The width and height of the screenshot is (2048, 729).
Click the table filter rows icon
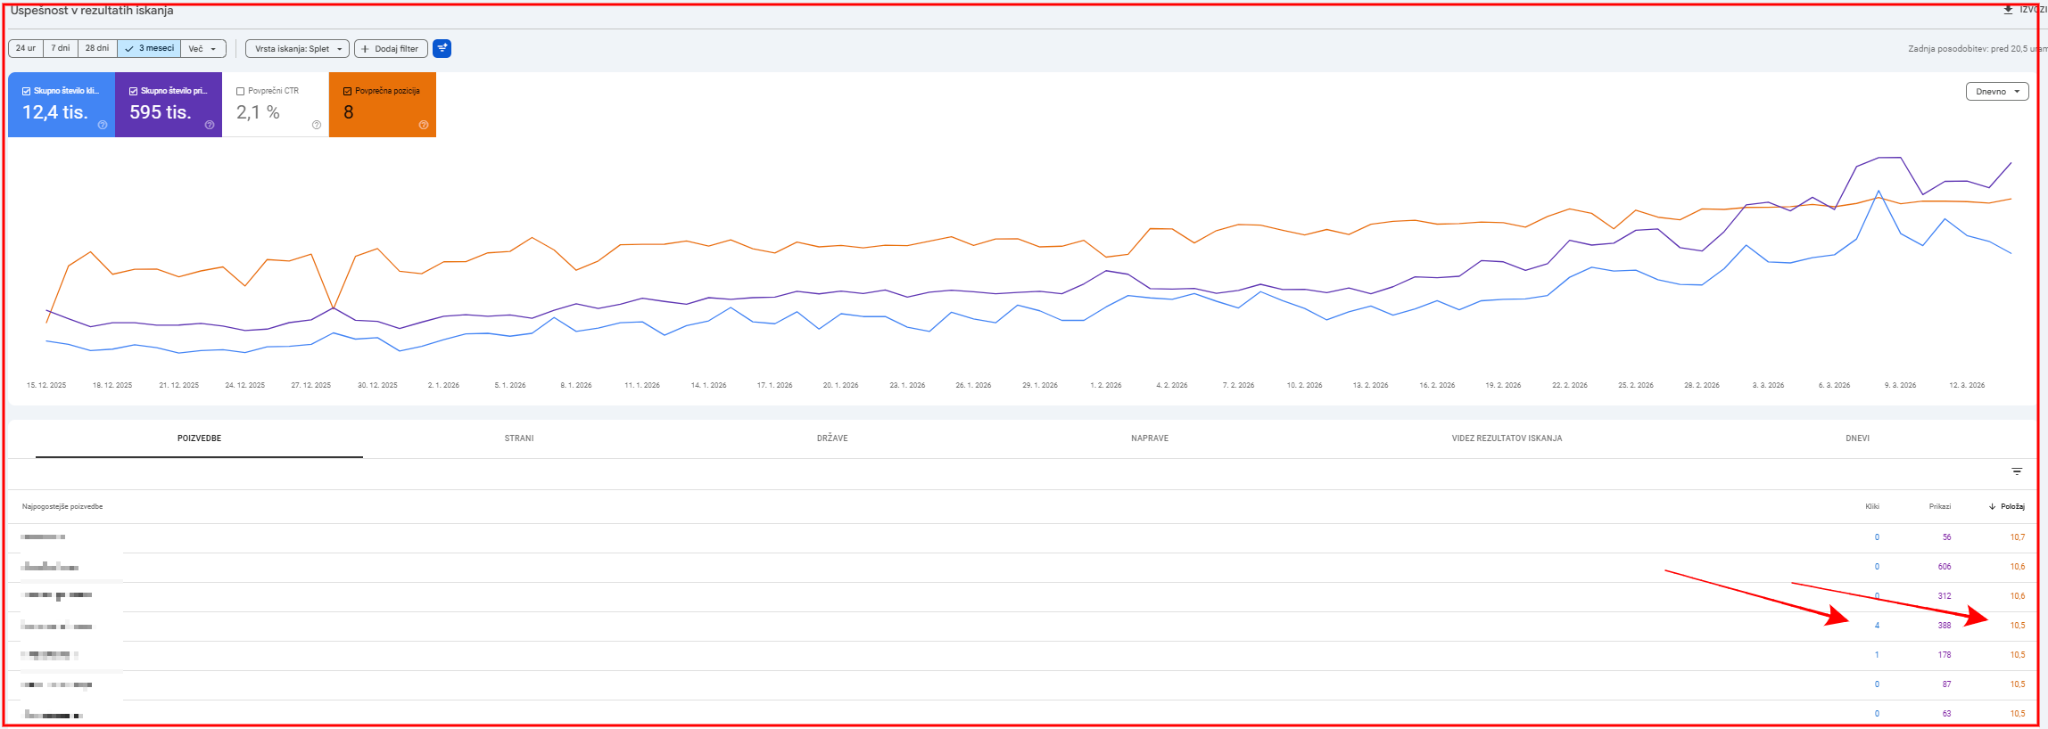click(2017, 471)
